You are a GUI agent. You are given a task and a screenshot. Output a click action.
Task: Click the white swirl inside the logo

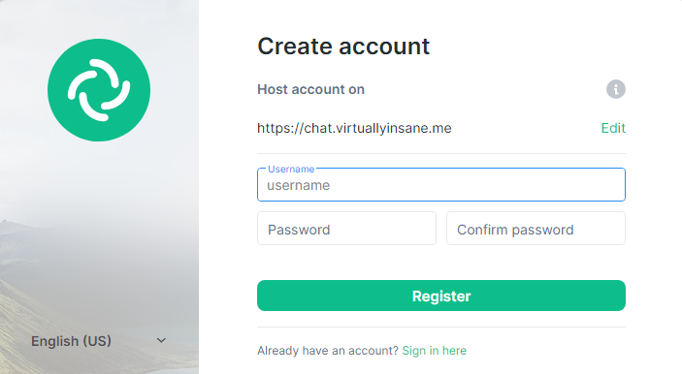tap(99, 90)
